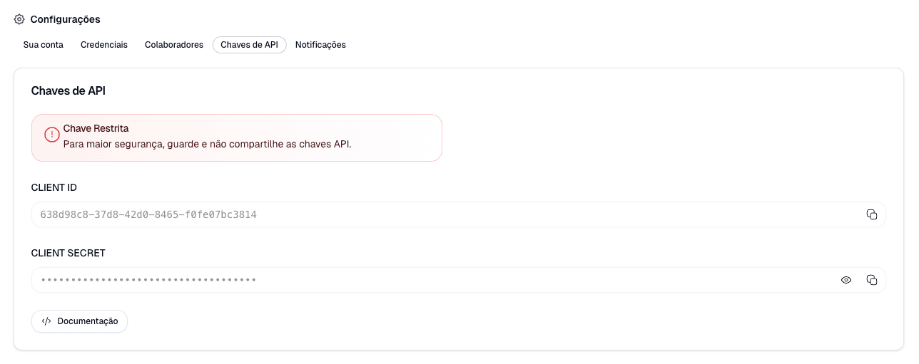
Task: Click the CLIENT ID label
Action: pyautogui.click(x=54, y=188)
